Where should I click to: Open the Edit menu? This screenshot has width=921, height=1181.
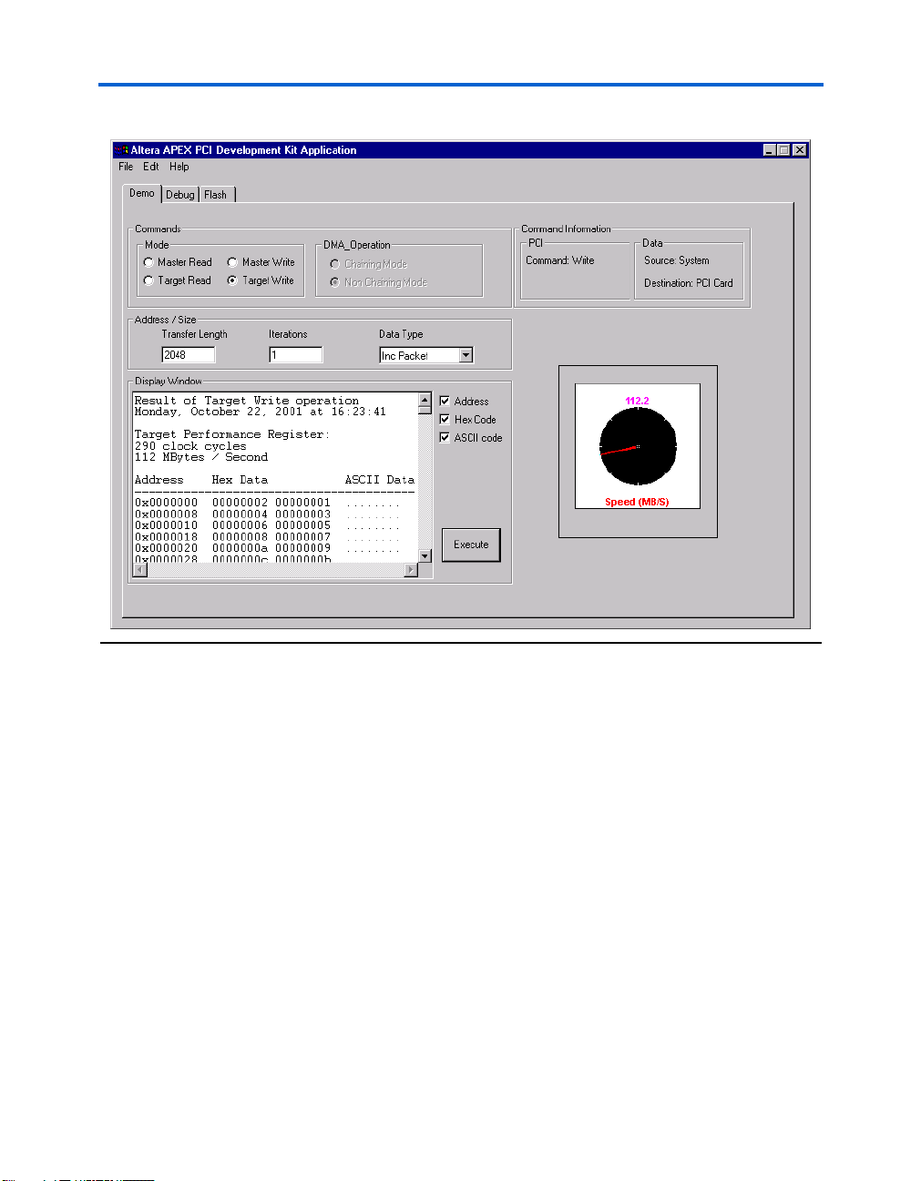pyautogui.click(x=151, y=167)
